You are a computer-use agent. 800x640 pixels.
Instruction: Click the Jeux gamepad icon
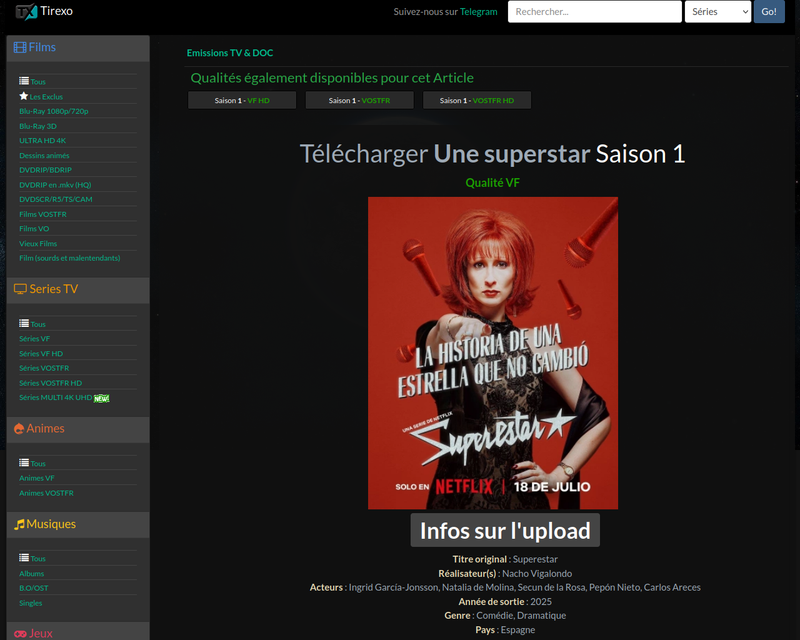click(x=21, y=634)
